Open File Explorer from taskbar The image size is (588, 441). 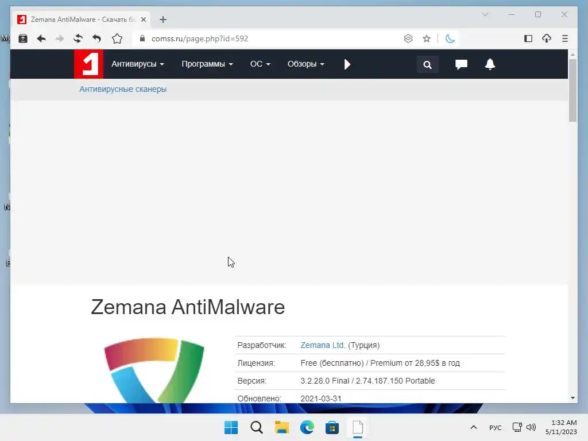click(281, 427)
